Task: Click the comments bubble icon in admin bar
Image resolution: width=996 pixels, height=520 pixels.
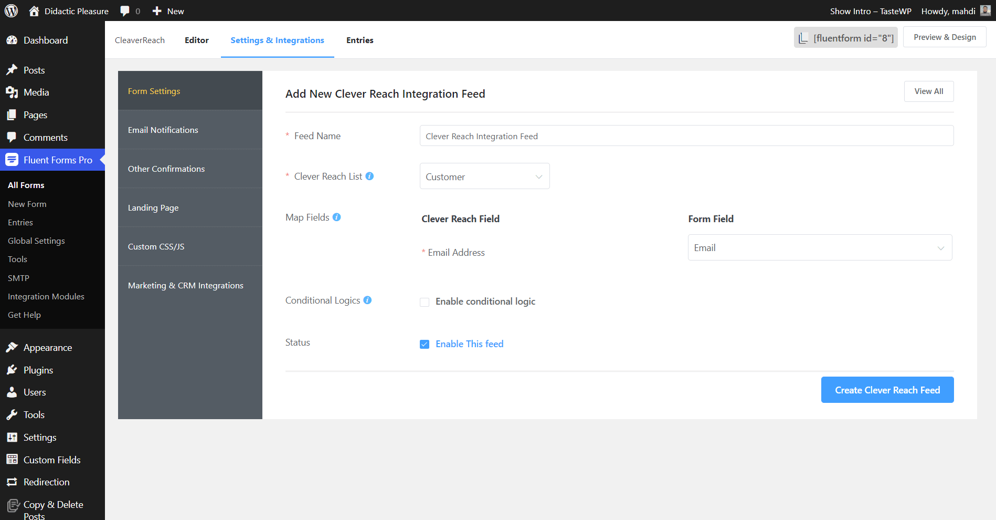Action: coord(125,11)
